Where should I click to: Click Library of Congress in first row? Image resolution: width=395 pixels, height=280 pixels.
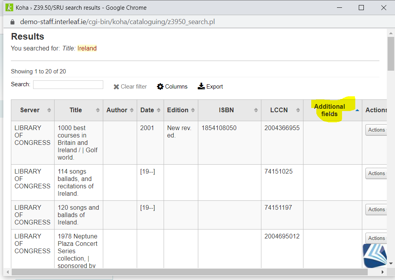[x=32, y=135]
